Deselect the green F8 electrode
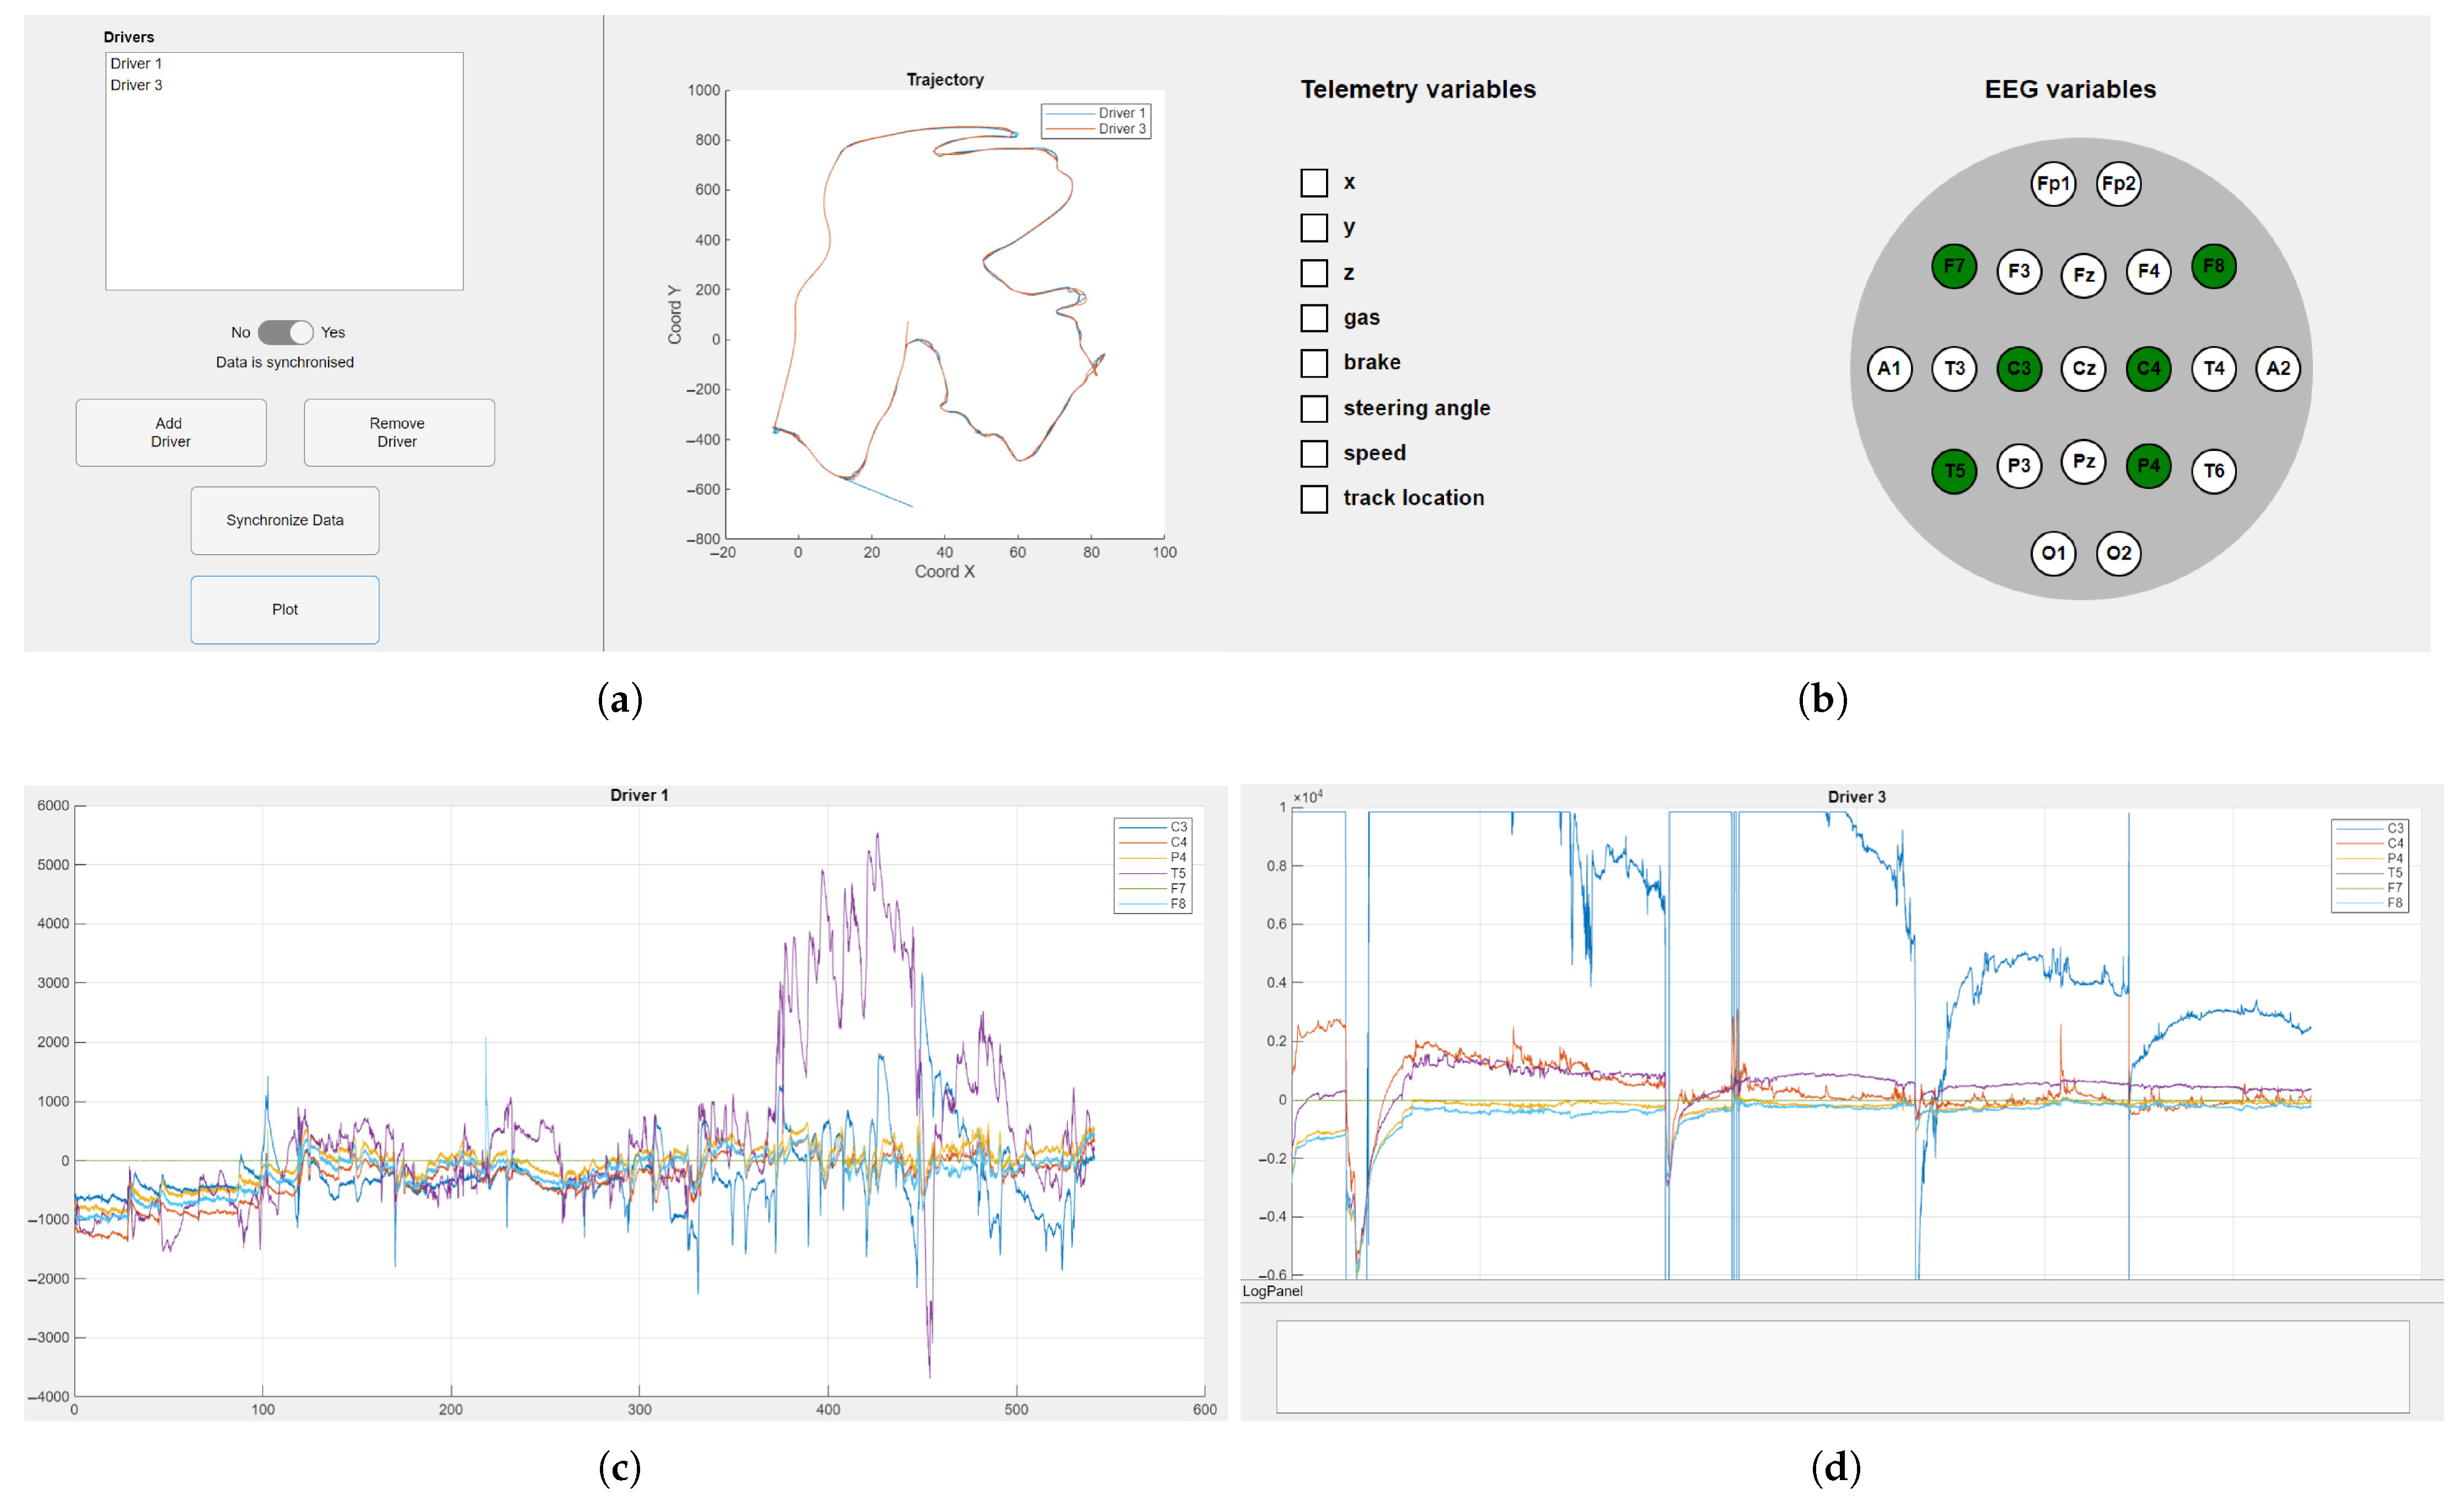Screen dimensions: 2464x1506 tap(2213, 266)
